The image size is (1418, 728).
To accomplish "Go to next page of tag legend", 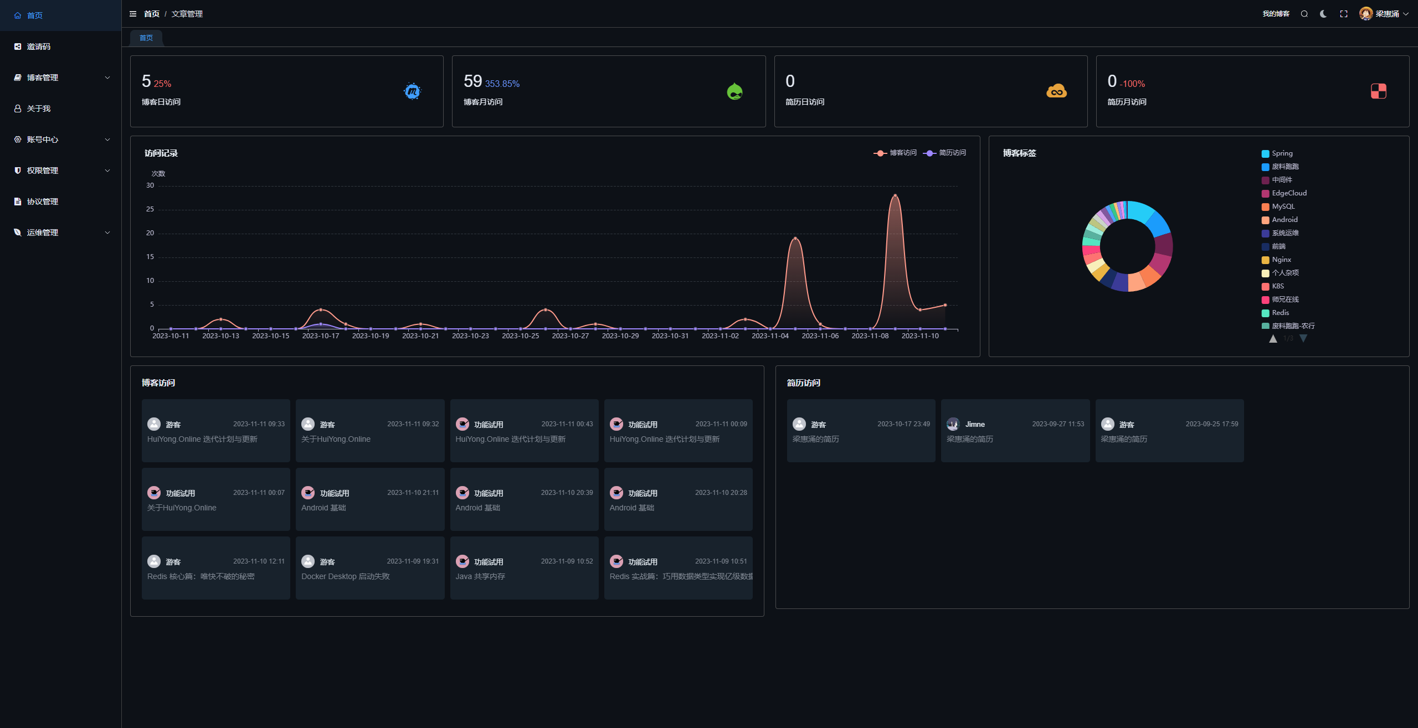I will [1303, 338].
